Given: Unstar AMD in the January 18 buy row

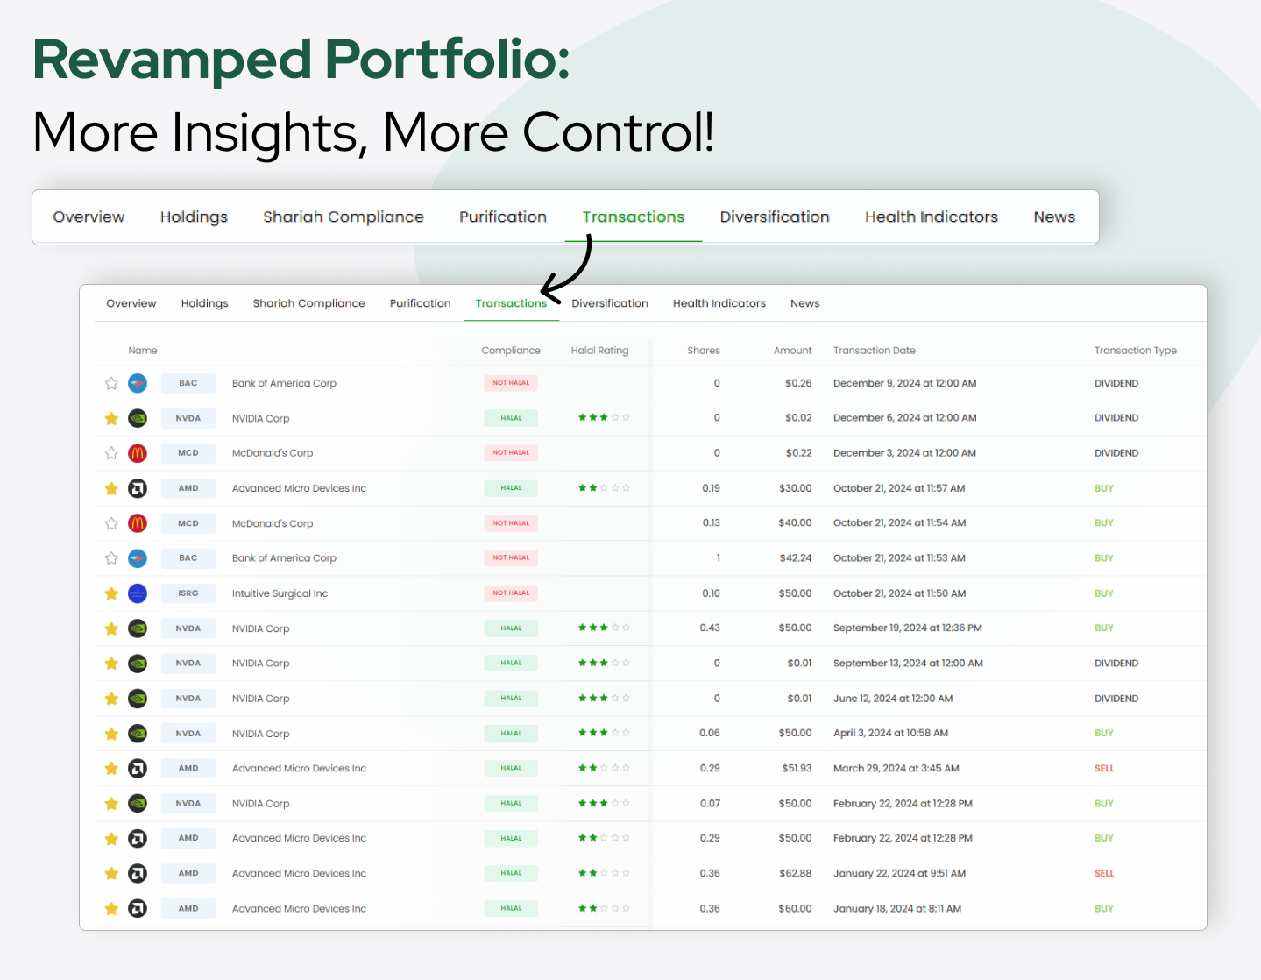Looking at the screenshot, I should tap(111, 909).
